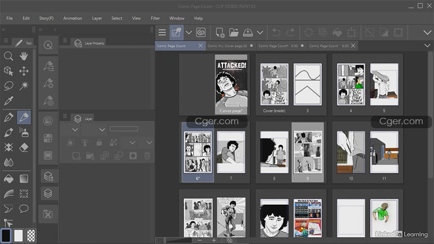Select the Eyedropper tool

8,101
